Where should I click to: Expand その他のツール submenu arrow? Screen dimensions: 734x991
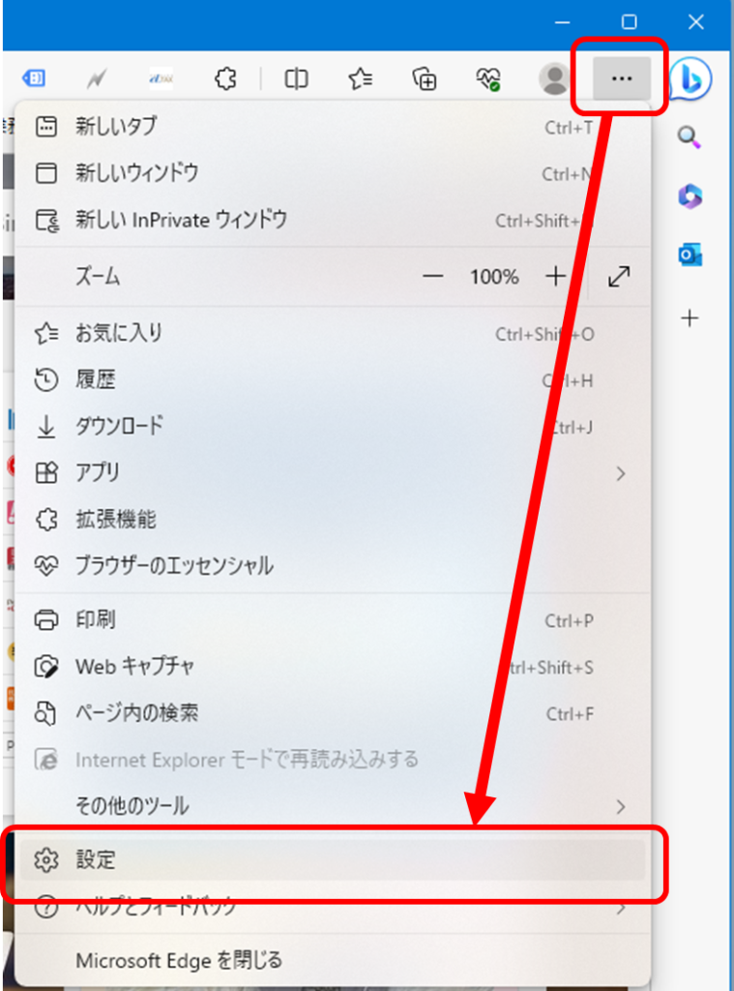tap(621, 806)
